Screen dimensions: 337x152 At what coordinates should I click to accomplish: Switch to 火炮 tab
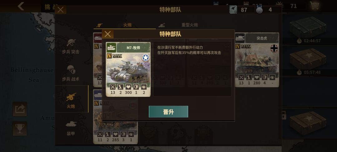125,25
